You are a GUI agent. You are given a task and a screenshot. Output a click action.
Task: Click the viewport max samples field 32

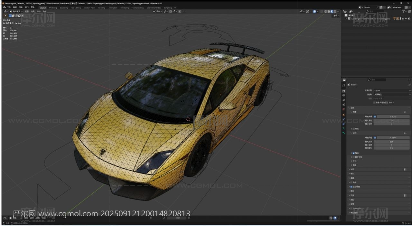(392, 121)
